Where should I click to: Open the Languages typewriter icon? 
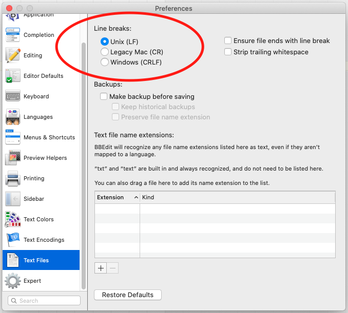click(13, 117)
